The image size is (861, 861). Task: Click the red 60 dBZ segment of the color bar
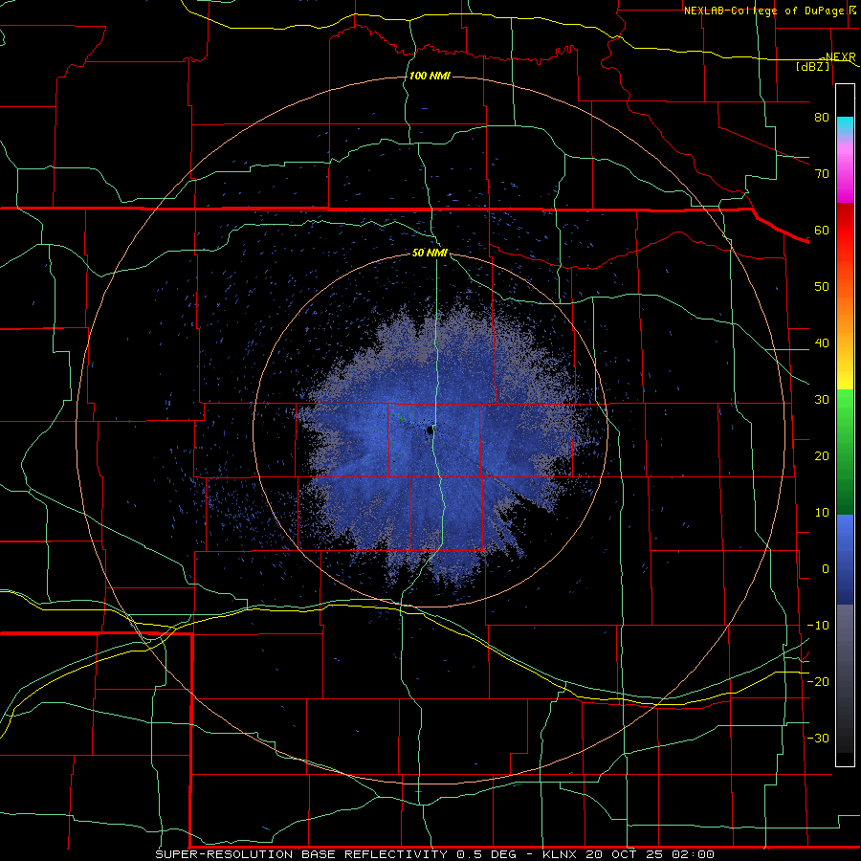845,231
